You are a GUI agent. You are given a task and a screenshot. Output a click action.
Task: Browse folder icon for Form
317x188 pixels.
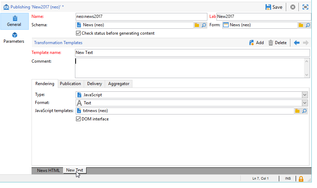[x=301, y=25]
